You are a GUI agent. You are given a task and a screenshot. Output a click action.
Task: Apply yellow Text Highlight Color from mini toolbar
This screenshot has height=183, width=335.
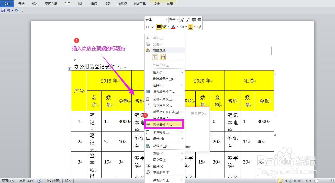(164, 27)
